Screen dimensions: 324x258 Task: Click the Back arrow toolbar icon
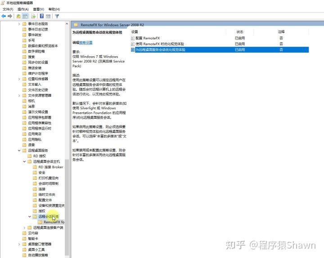[4, 16]
